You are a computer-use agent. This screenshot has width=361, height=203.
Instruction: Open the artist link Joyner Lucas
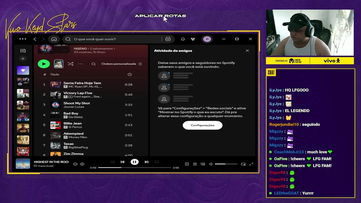(74, 107)
